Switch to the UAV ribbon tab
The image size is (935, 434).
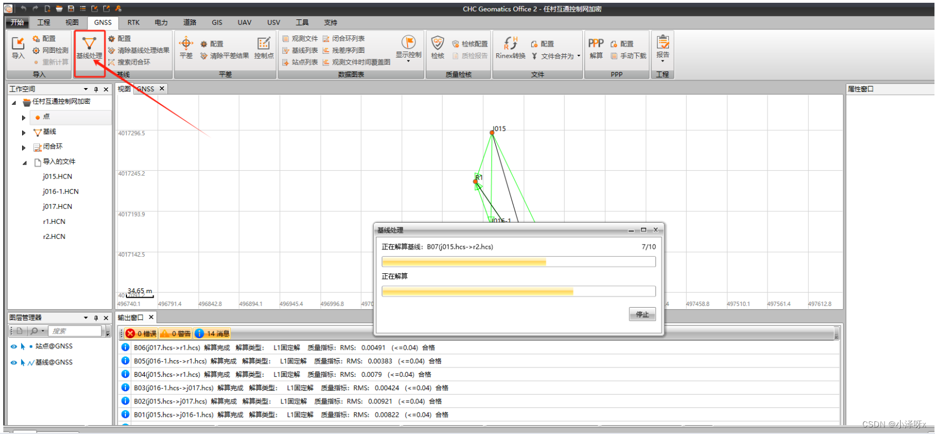tap(245, 22)
